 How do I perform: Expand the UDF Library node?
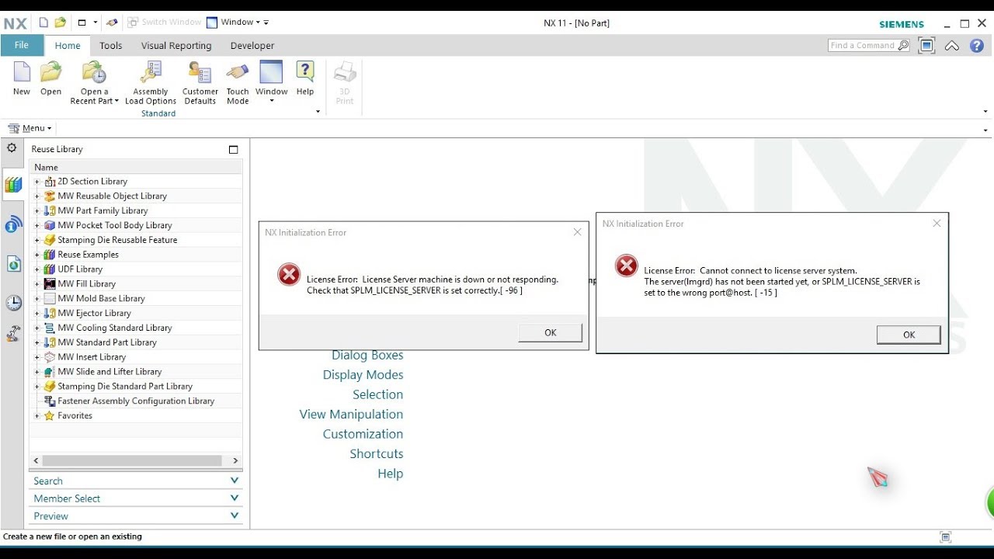click(x=37, y=269)
